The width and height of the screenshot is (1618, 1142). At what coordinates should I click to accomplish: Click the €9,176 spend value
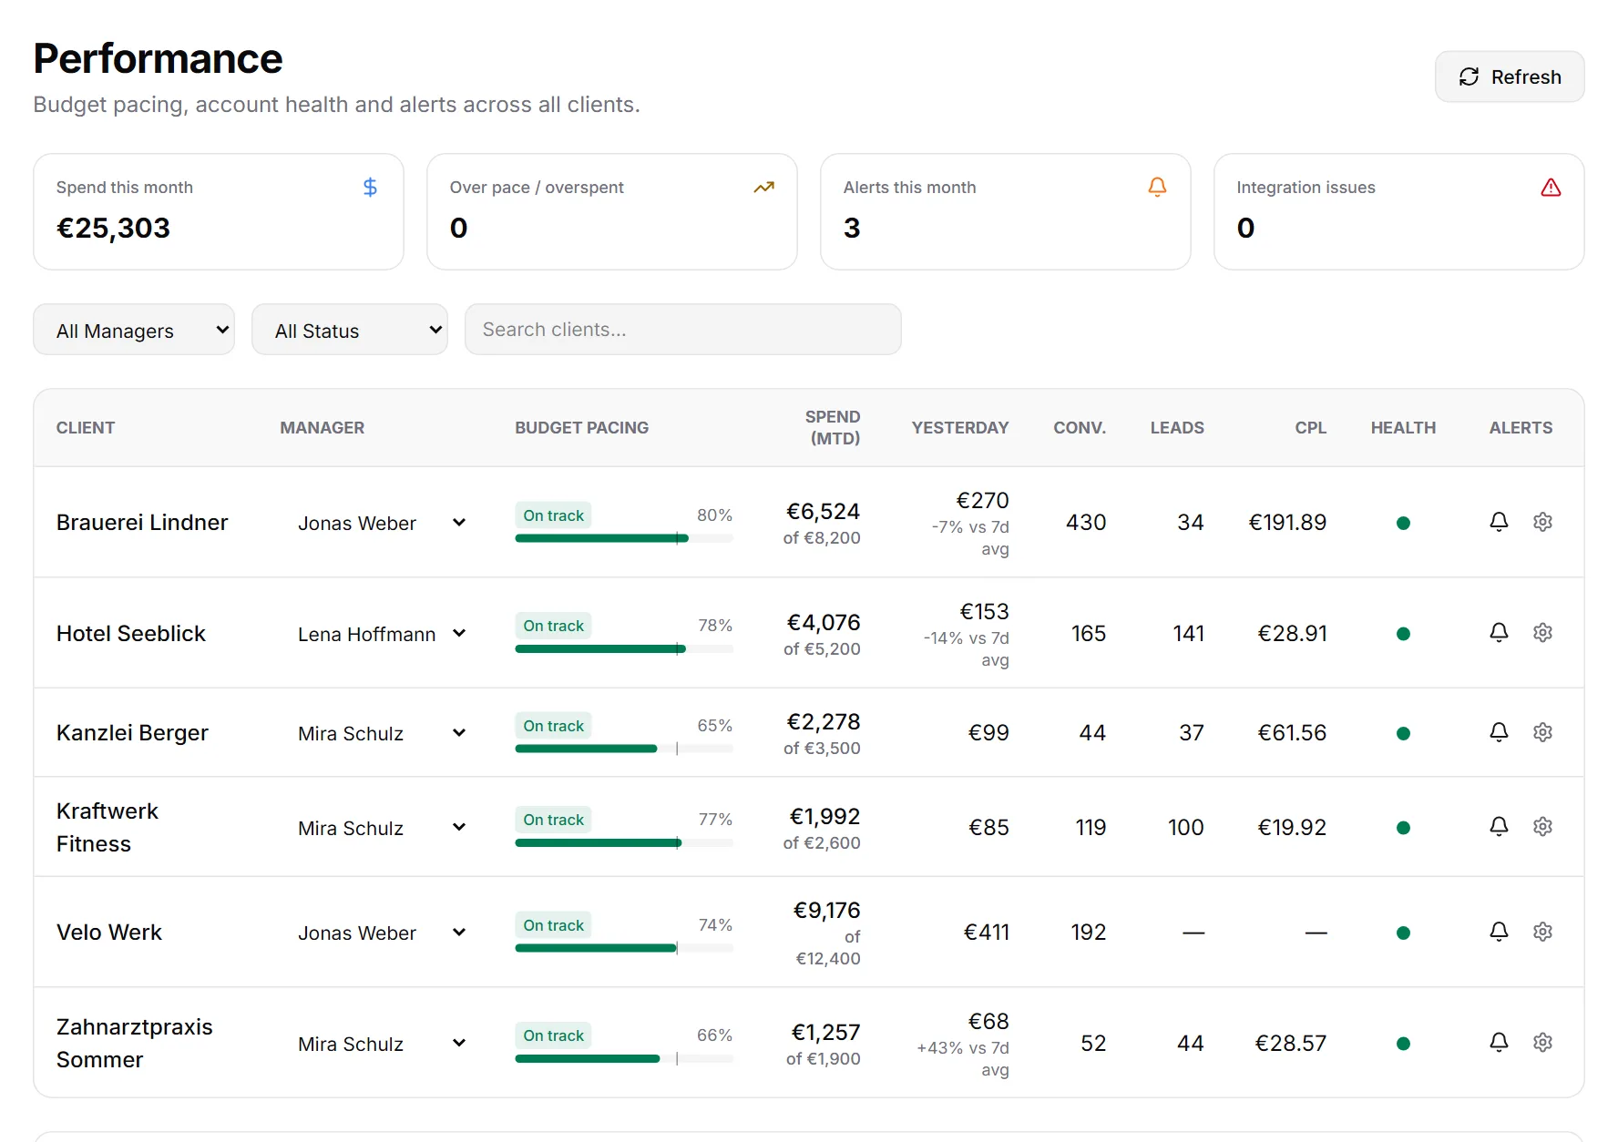pos(826,911)
